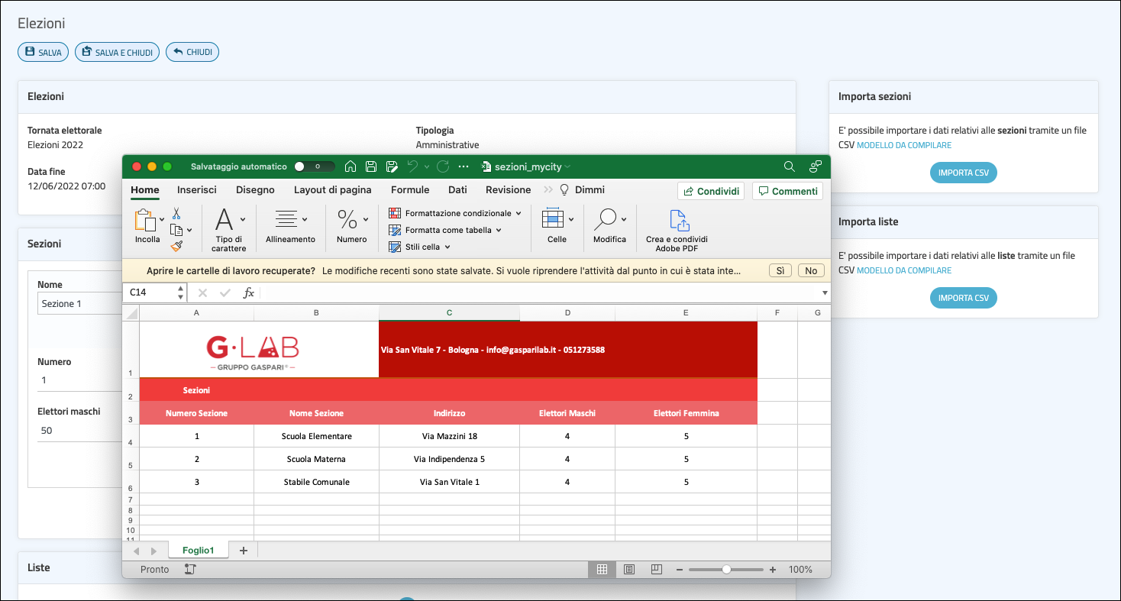Click the Incolla paste icon
This screenshot has height=601, width=1121.
point(145,221)
